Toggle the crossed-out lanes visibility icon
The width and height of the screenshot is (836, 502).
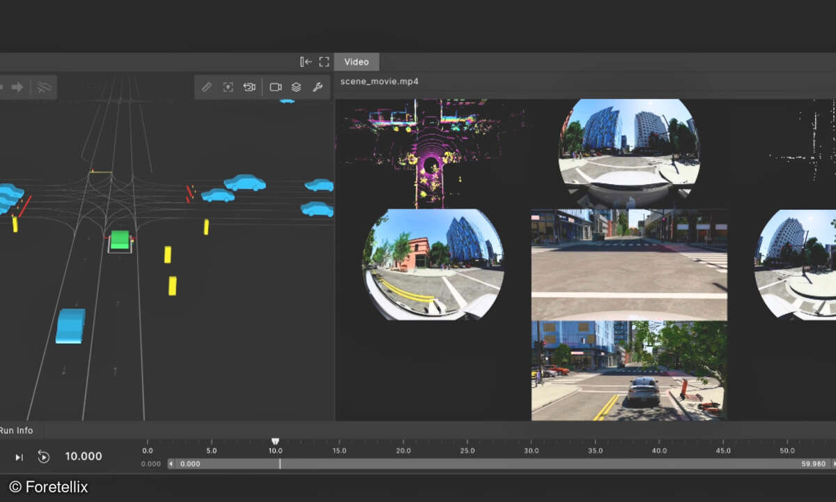coord(44,87)
